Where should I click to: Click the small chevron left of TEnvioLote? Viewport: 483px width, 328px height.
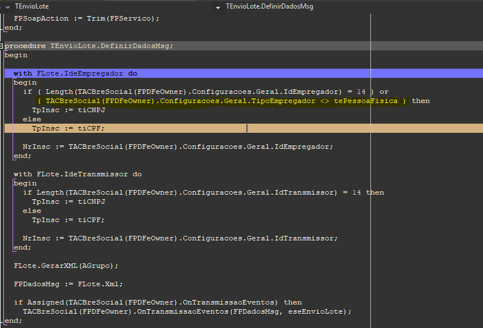[x=7, y=7]
